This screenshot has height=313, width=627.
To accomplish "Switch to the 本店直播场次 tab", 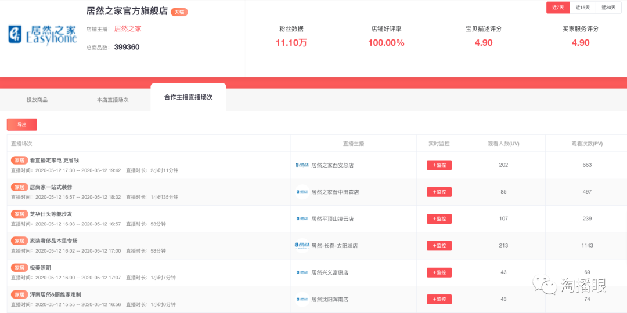I will coord(113,100).
